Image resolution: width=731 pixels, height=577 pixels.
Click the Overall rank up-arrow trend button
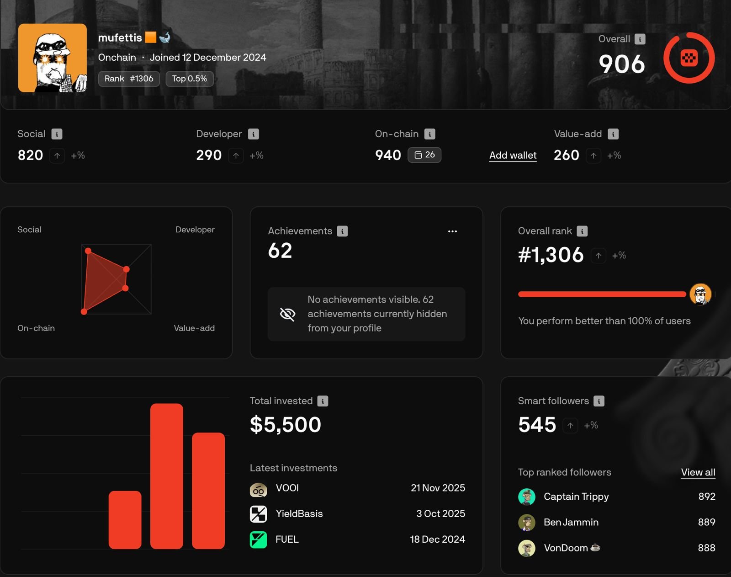pyautogui.click(x=598, y=256)
